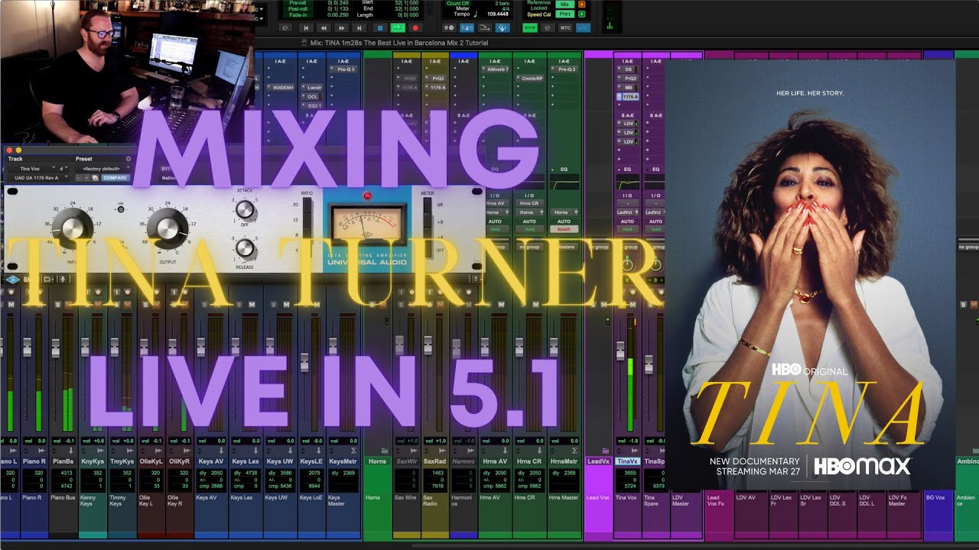The height and width of the screenshot is (550, 979).
Task: Select the GR meter mode button
Action: (428, 205)
